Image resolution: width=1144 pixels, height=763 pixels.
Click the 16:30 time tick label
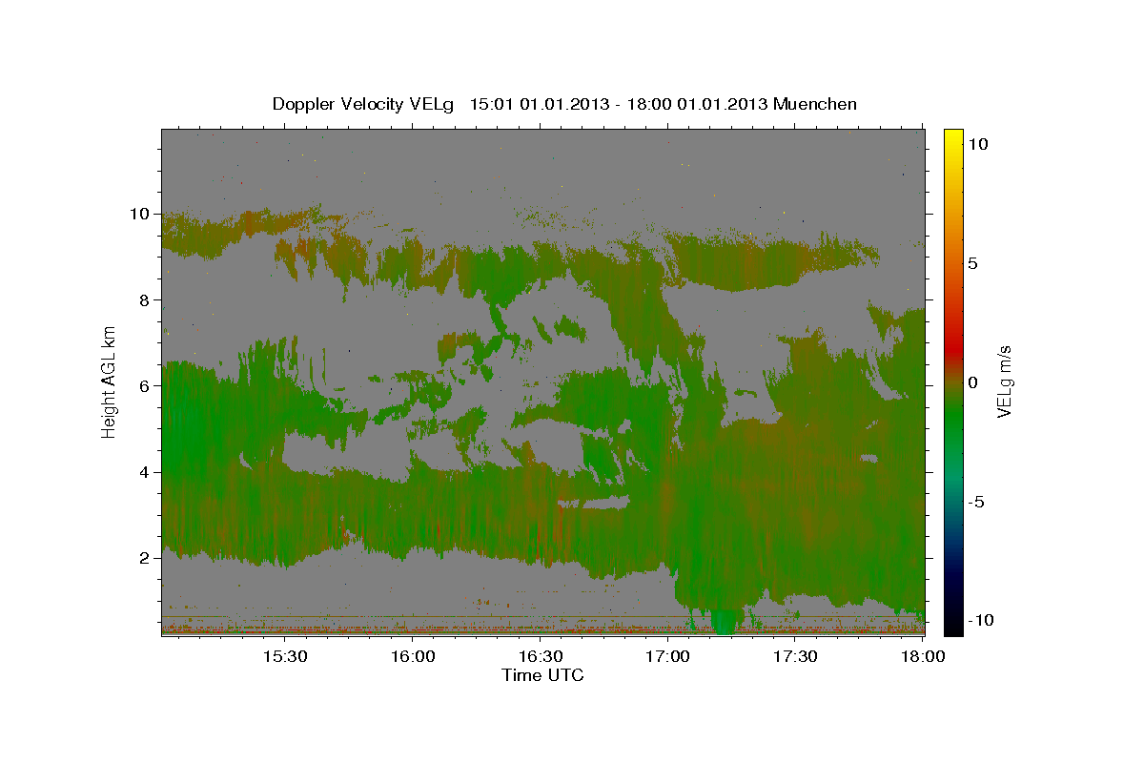[x=541, y=657]
